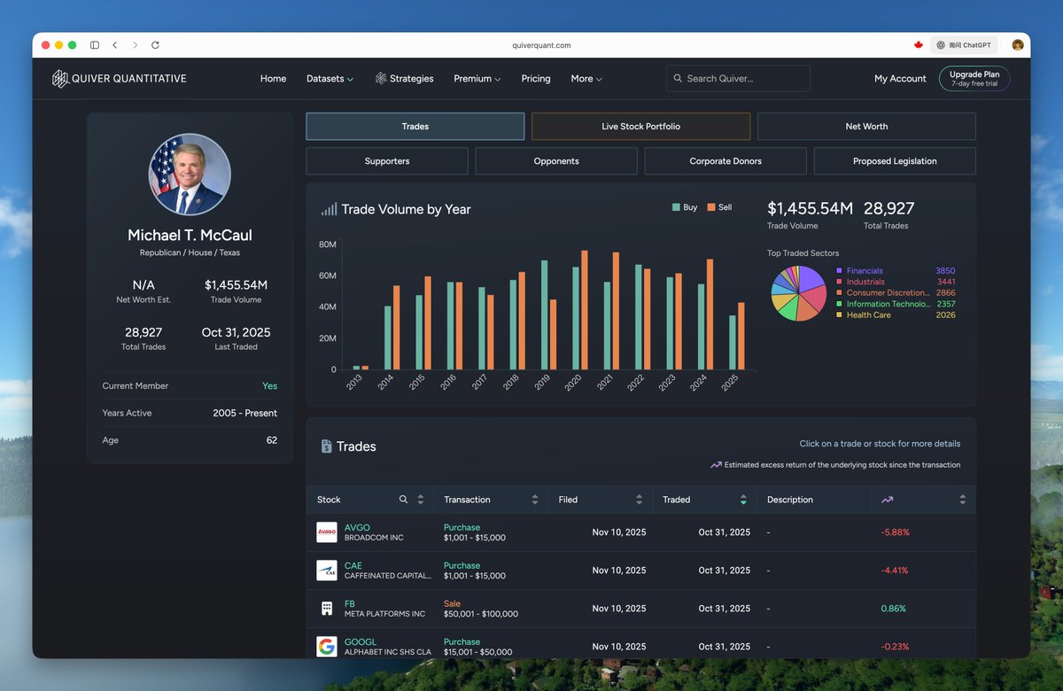Switch to the Net Worth tab

pyautogui.click(x=866, y=127)
